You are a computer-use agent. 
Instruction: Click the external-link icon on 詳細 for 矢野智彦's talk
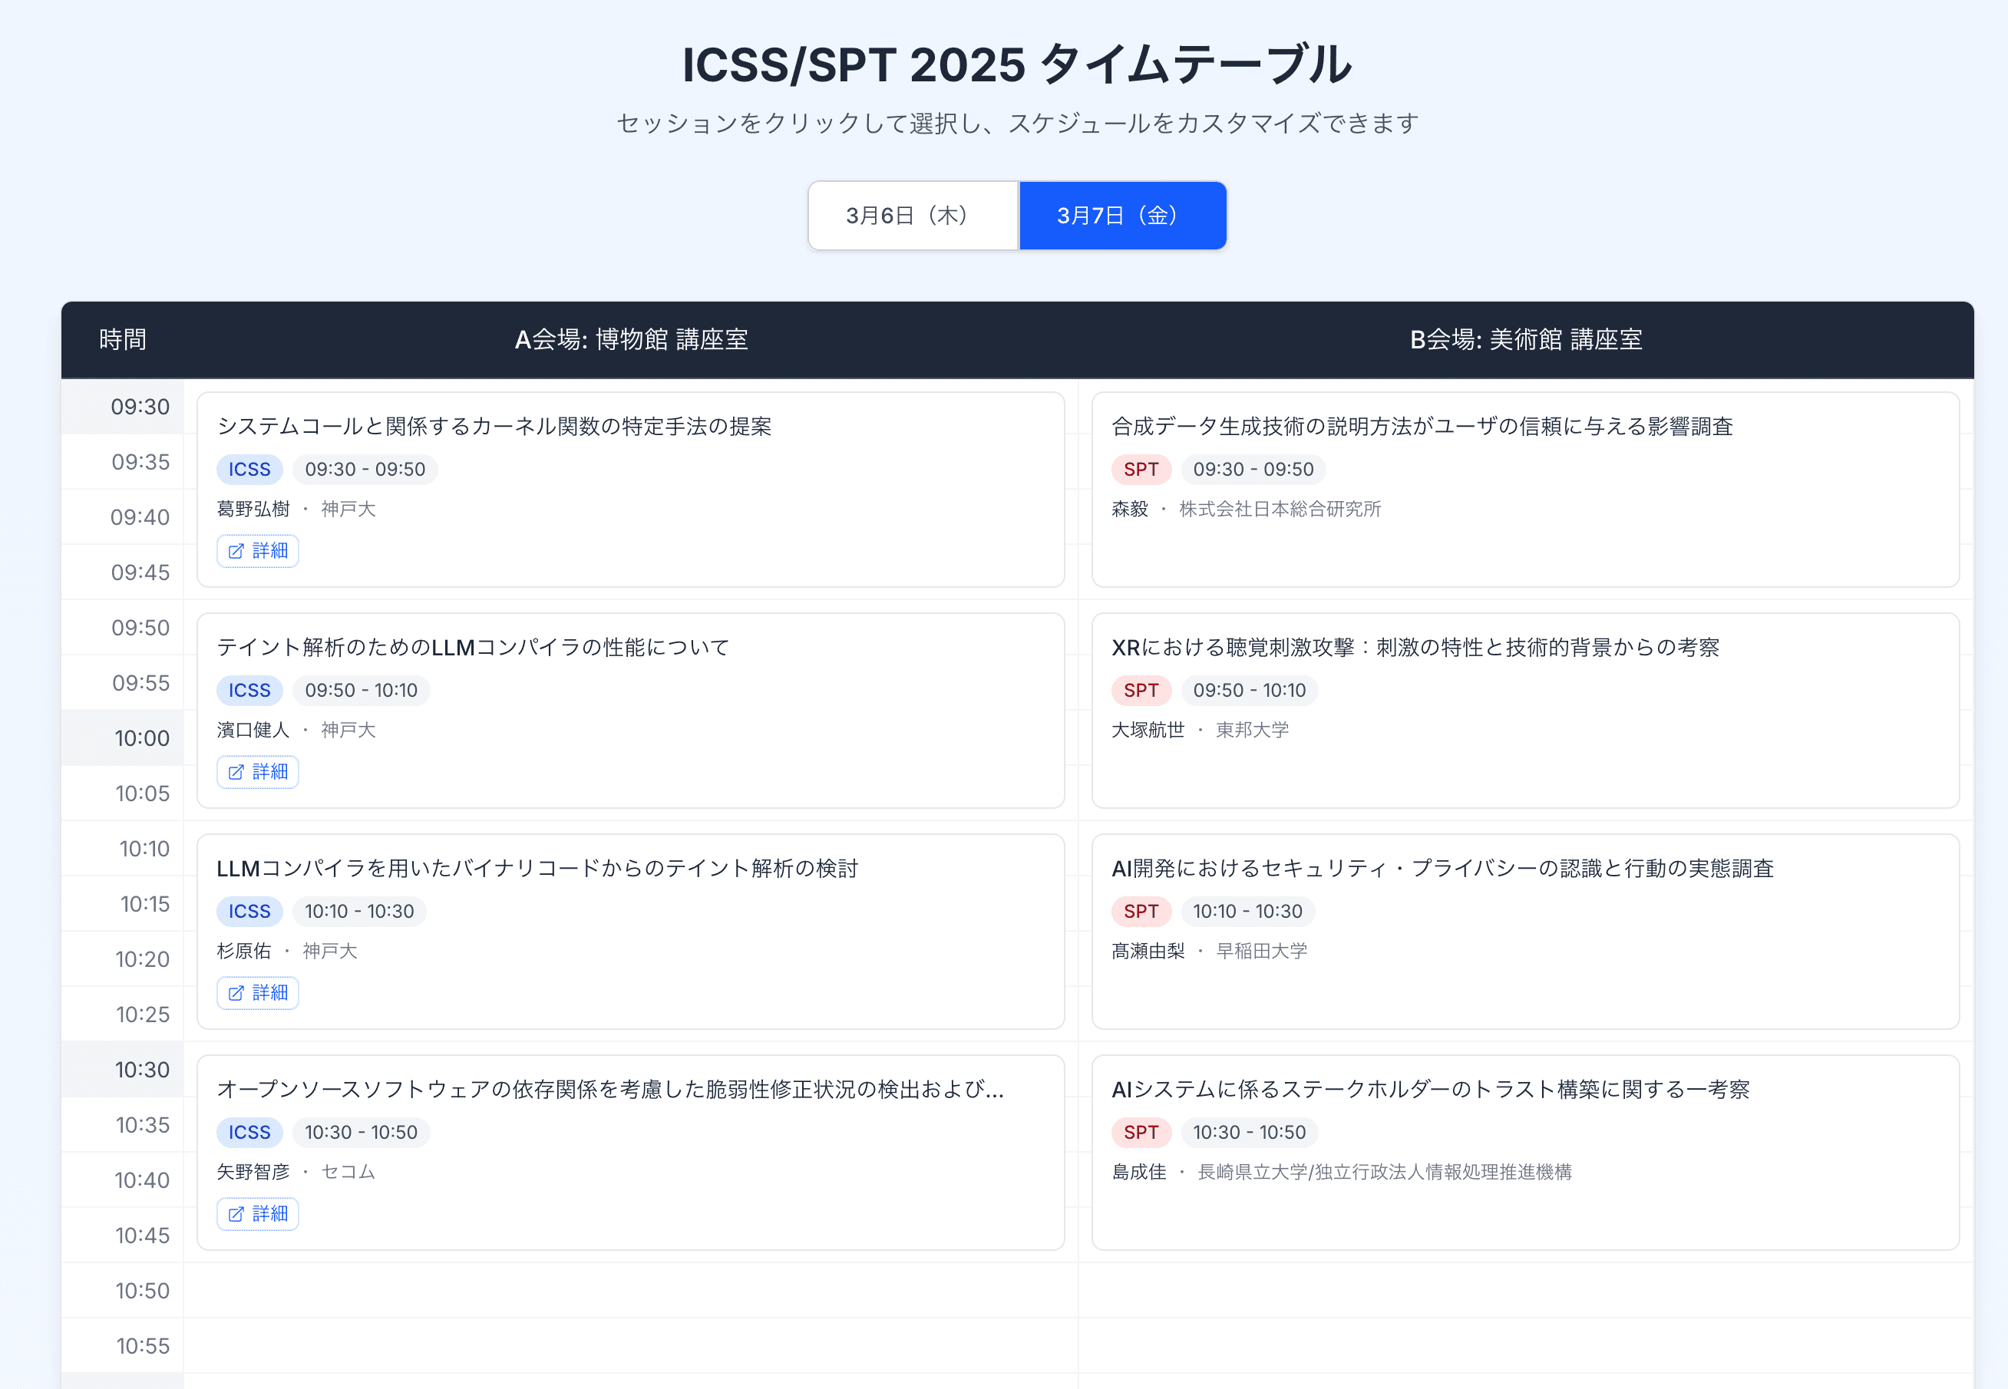click(x=235, y=1213)
